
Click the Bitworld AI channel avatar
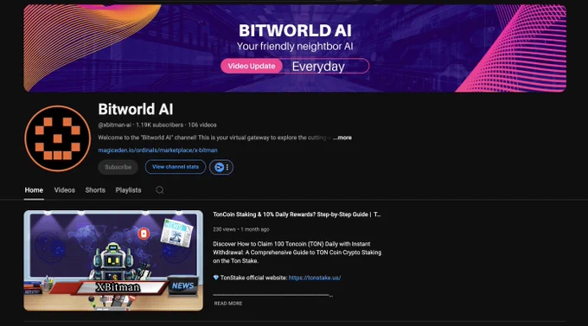click(x=57, y=138)
